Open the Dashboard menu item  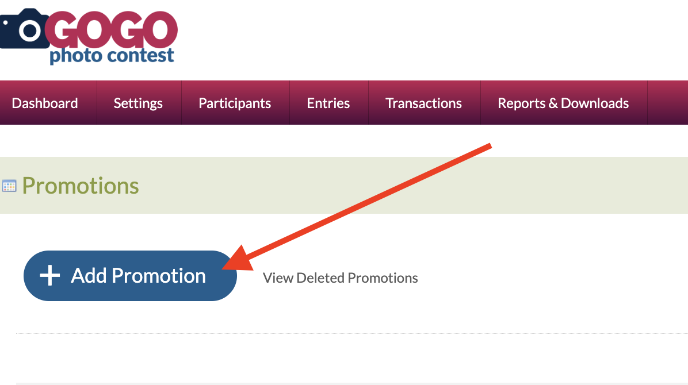tap(45, 103)
